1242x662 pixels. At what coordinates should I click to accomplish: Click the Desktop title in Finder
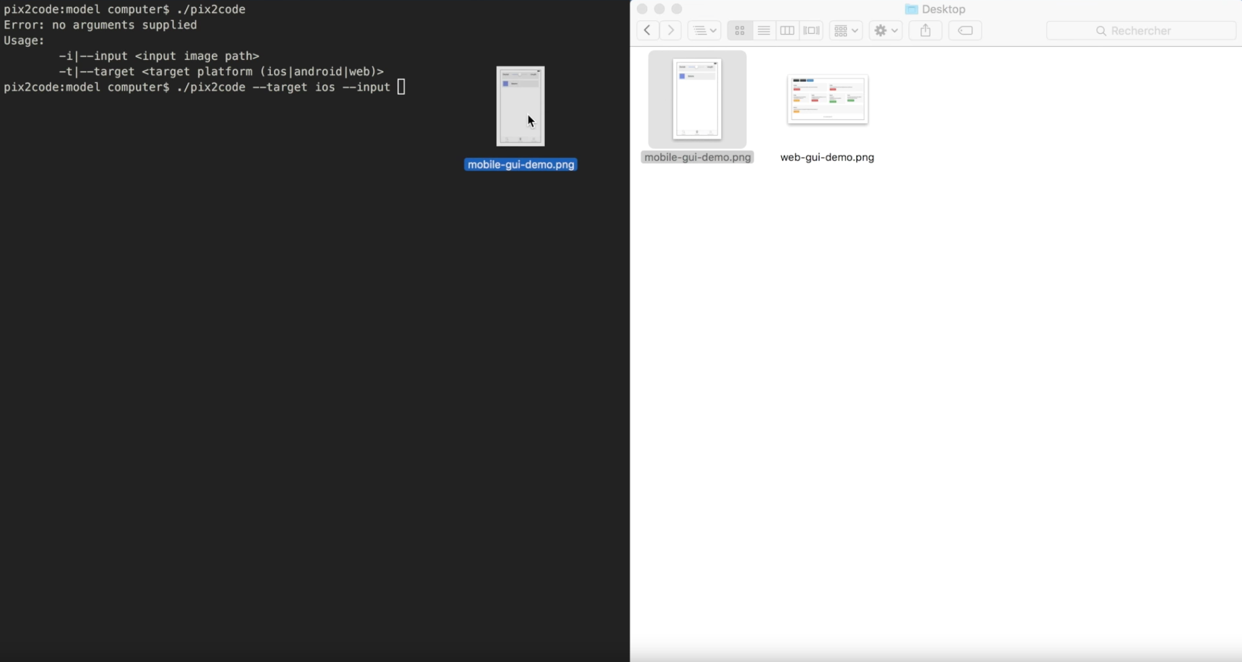(x=943, y=9)
